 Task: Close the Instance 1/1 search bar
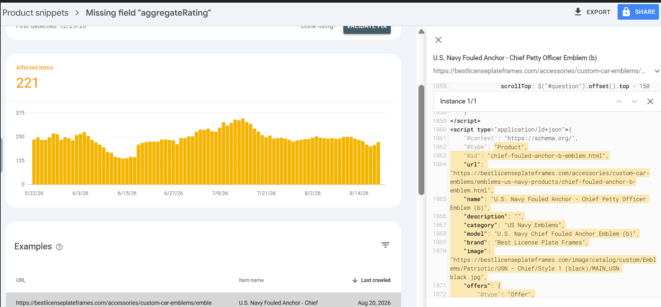coord(650,101)
